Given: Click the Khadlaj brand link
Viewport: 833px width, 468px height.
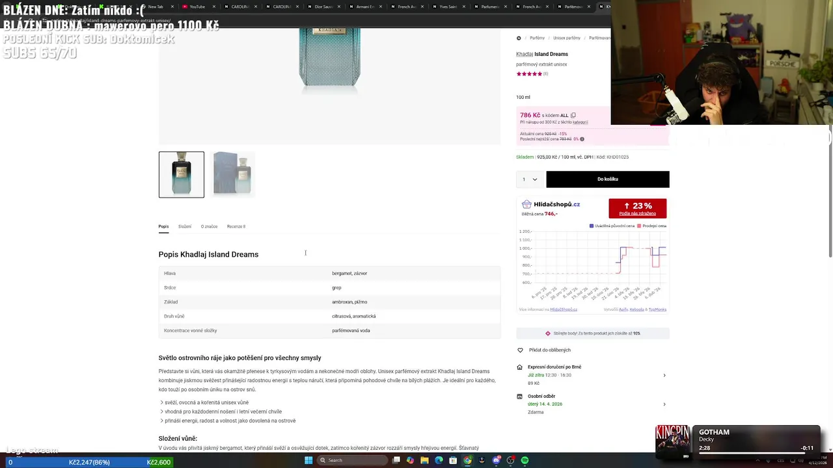Looking at the screenshot, I should (524, 55).
